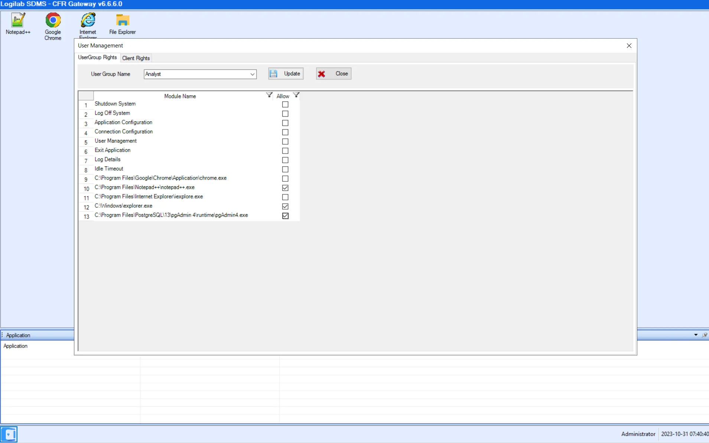
Task: Click the Allow column filter icon
Action: tap(296, 95)
